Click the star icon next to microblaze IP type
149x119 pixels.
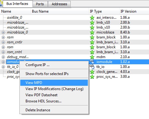[92, 32]
